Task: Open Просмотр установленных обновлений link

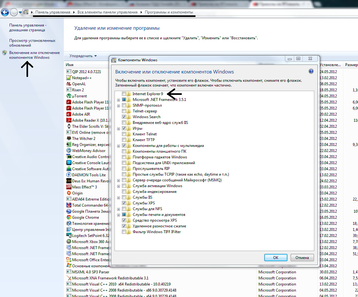Action: tap(32, 43)
